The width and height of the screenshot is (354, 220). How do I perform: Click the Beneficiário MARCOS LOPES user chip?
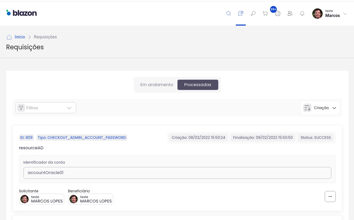(91, 199)
